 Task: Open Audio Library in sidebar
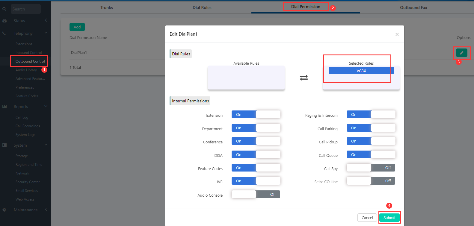click(26, 70)
